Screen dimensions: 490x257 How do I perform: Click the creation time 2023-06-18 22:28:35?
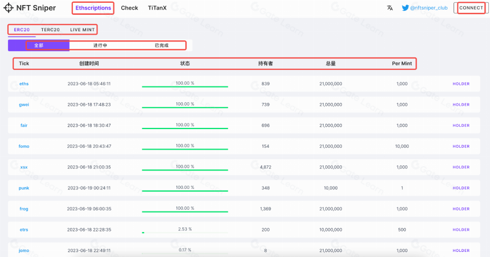(x=89, y=230)
